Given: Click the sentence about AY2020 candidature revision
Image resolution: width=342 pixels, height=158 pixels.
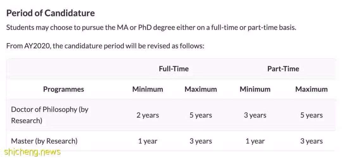Looking at the screenshot, I should coord(105,46).
